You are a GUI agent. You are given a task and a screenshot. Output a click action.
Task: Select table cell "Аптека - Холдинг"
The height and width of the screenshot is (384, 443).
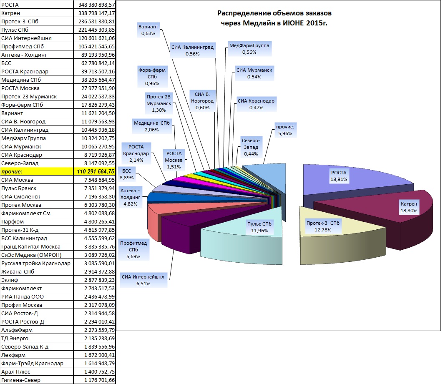point(37,55)
